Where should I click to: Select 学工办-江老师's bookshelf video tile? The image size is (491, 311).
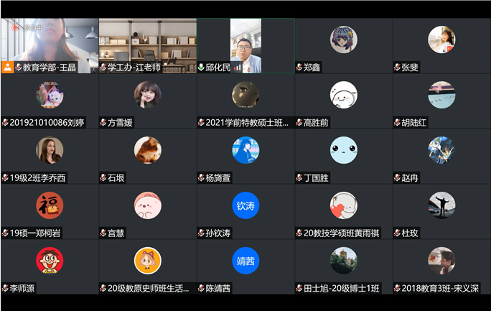(148, 46)
